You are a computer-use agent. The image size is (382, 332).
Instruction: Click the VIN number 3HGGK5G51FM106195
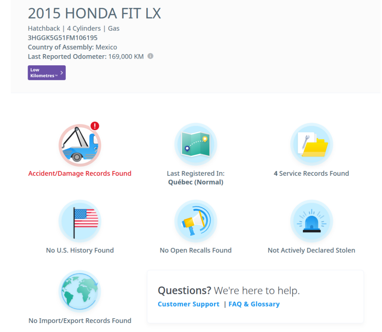pyautogui.click(x=63, y=38)
